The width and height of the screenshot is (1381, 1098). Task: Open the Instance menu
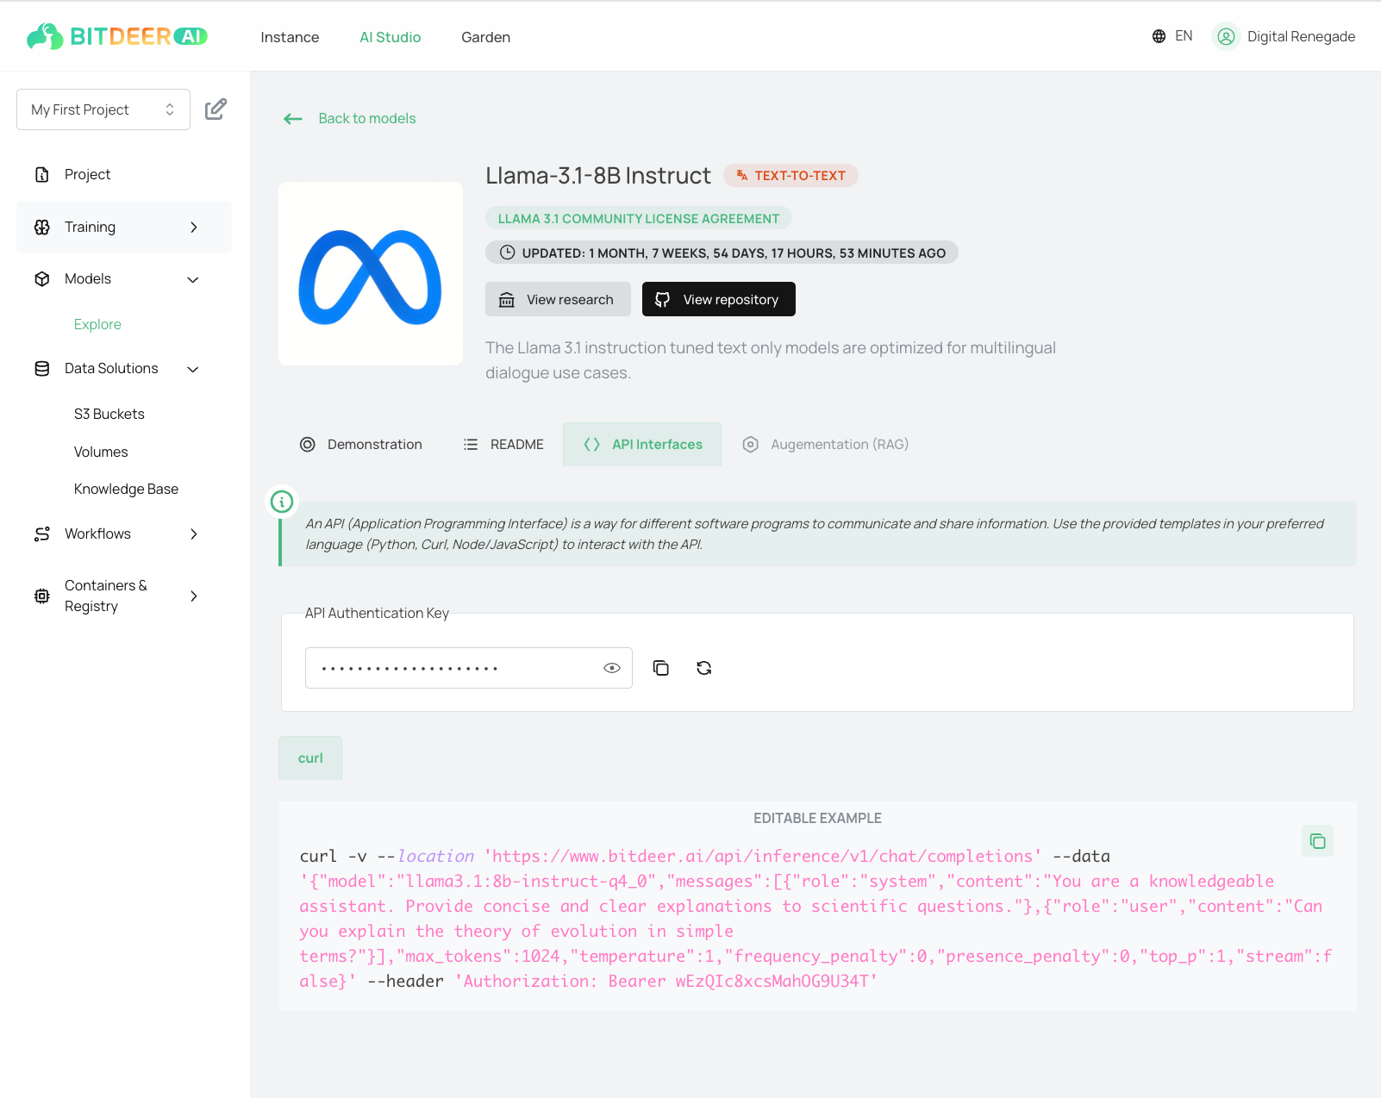290,37
